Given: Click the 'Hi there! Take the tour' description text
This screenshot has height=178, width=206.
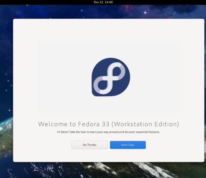Looking at the screenshot, I should (108, 132).
